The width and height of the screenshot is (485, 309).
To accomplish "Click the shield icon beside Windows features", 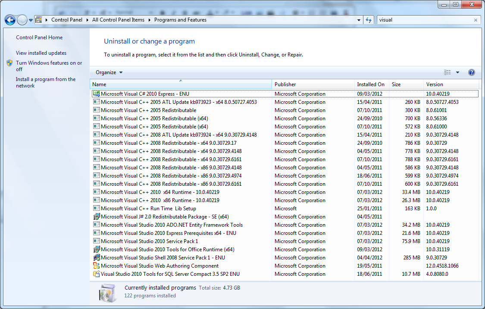I will click(x=9, y=63).
